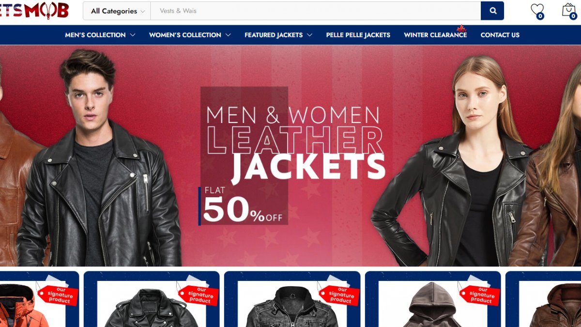Click the signature product tag on grey hooded jacket
Viewport: 581px width, 327px height.
coord(339,295)
